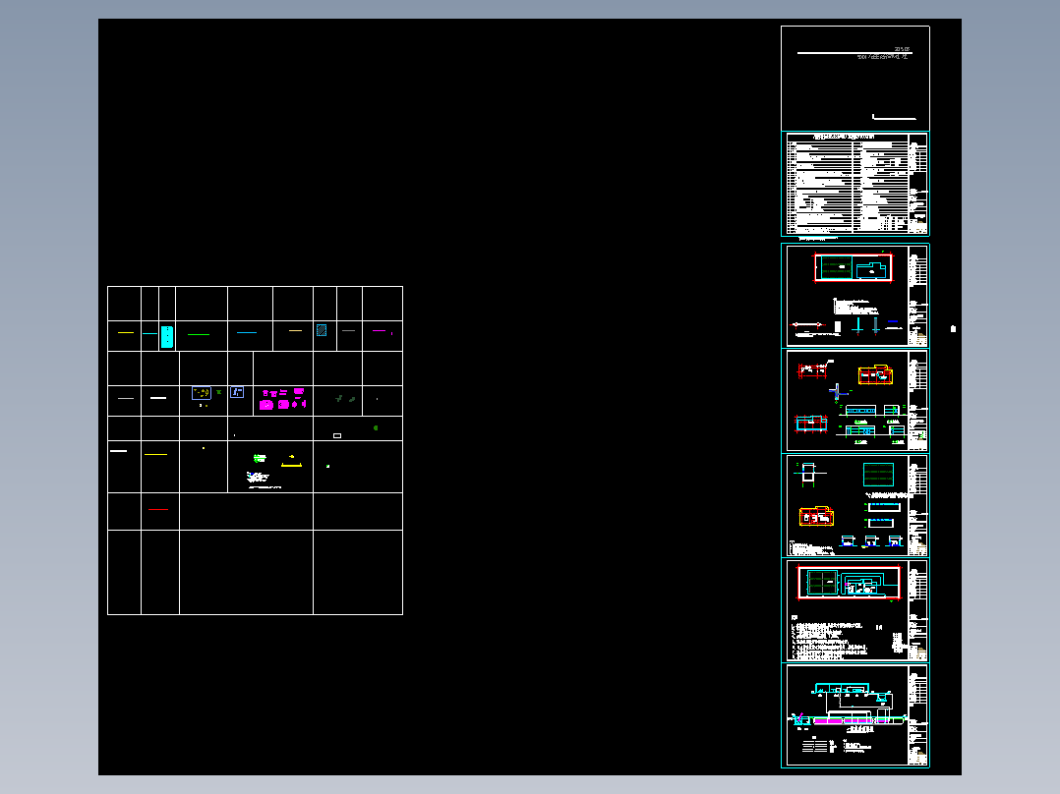Select the small white outlined rectangle in the legend
The width and height of the screenshot is (1060, 794).
pos(337,436)
